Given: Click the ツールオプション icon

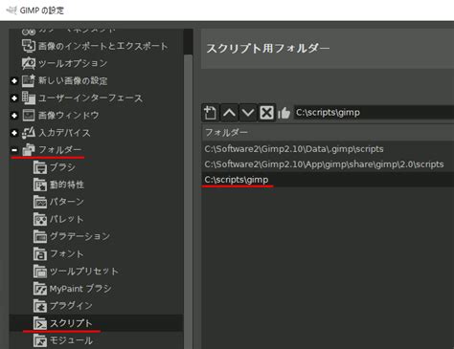Looking at the screenshot, I should [29, 63].
